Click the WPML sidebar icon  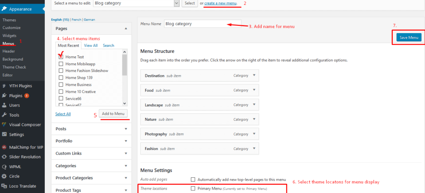4,167
